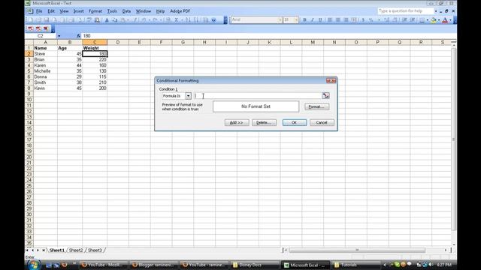The image size is (481, 270).
Task: Click the Copy icon in toolbar
Action: click(115, 20)
